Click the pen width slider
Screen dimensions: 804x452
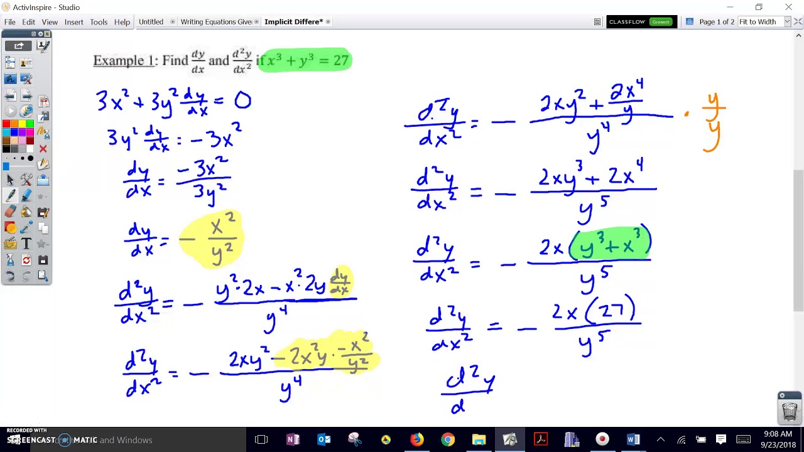point(19,166)
